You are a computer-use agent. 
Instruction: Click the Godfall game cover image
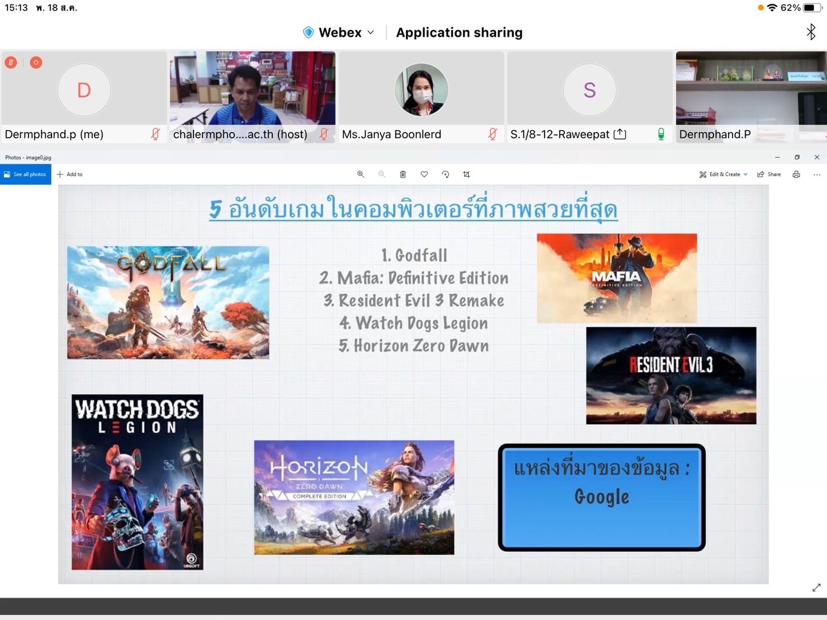tap(168, 302)
